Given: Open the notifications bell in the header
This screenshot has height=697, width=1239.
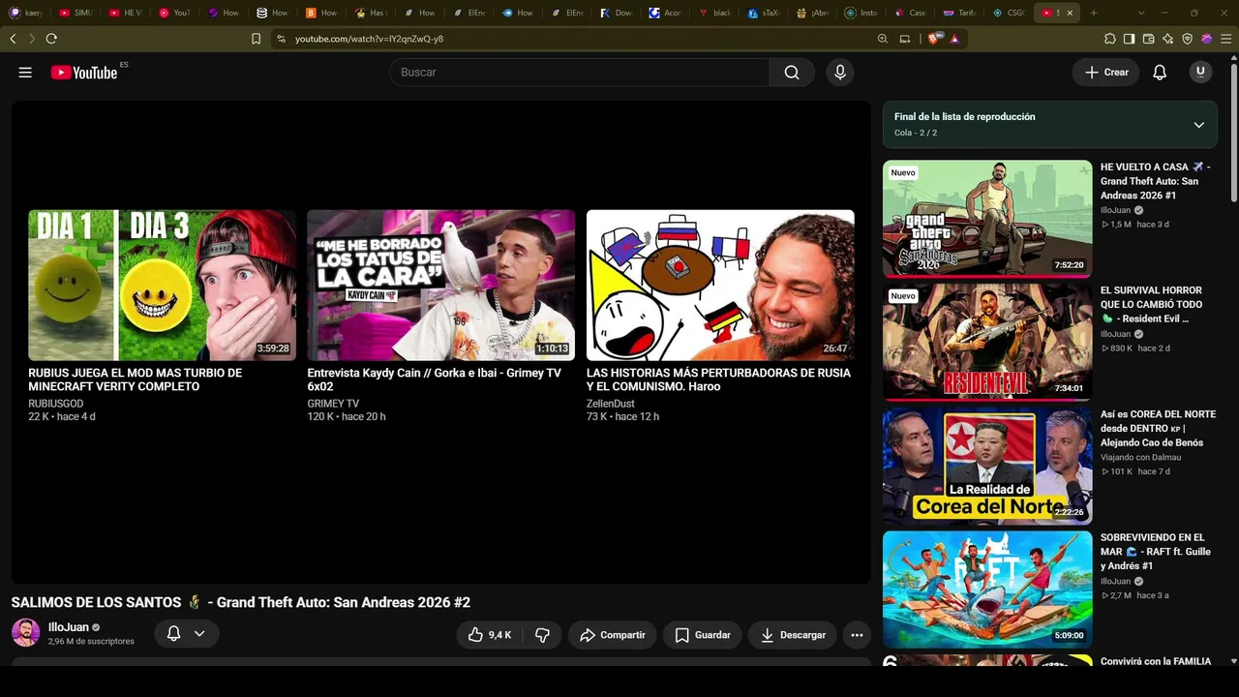Looking at the screenshot, I should (x=1160, y=73).
